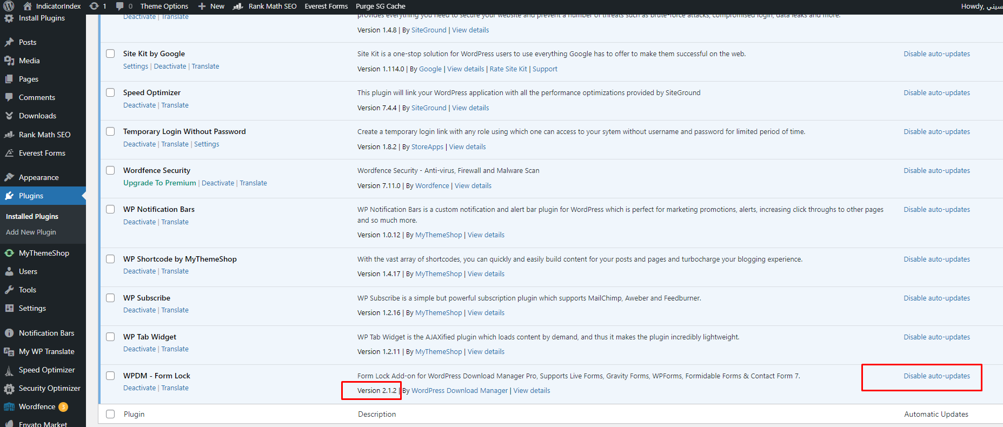
Task: Click the Tools wrench icon in sidebar
Action: (x=9, y=290)
